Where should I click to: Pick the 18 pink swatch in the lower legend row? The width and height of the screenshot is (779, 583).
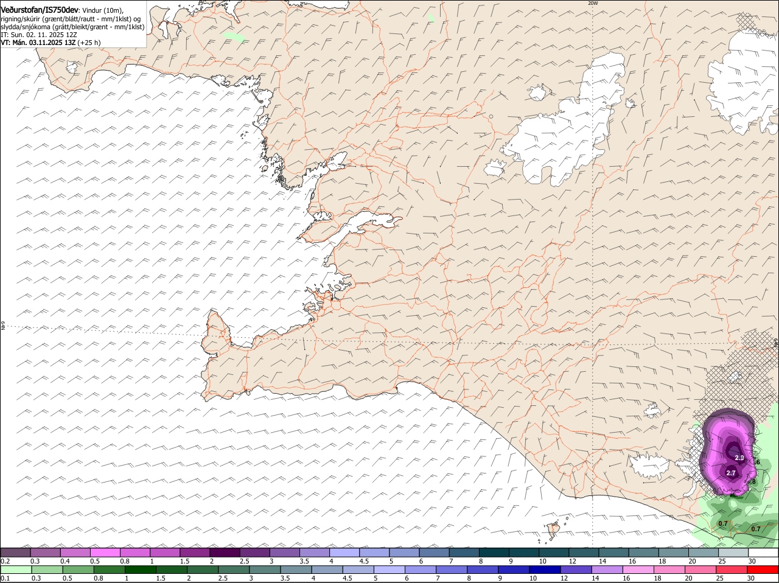[669, 570]
